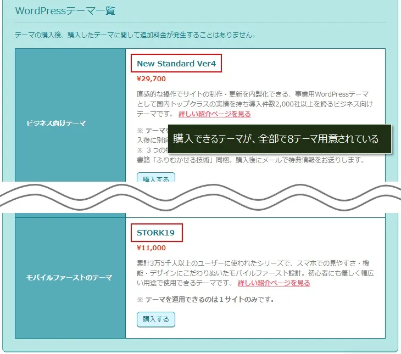Click the モバイルファーストのテーマ category label

coord(69,278)
